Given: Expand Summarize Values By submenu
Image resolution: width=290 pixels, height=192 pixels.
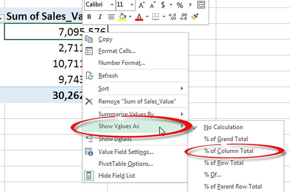Looking at the screenshot, I should [136, 114].
